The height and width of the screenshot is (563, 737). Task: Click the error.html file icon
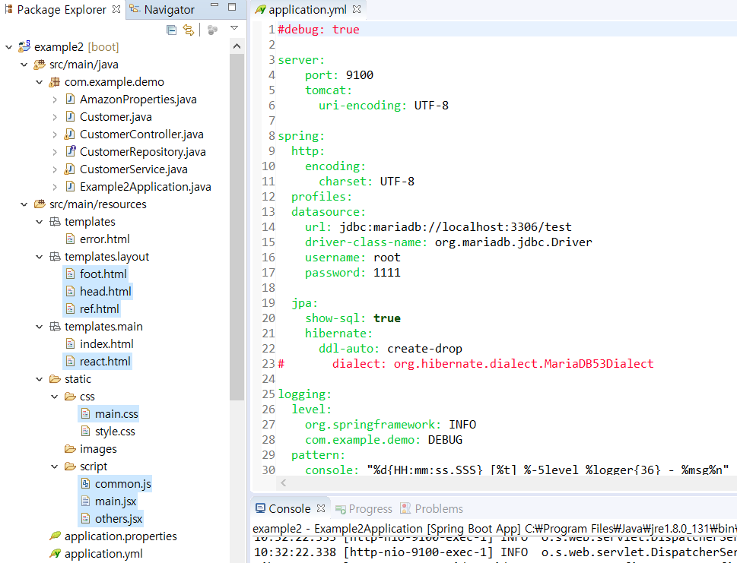point(70,239)
